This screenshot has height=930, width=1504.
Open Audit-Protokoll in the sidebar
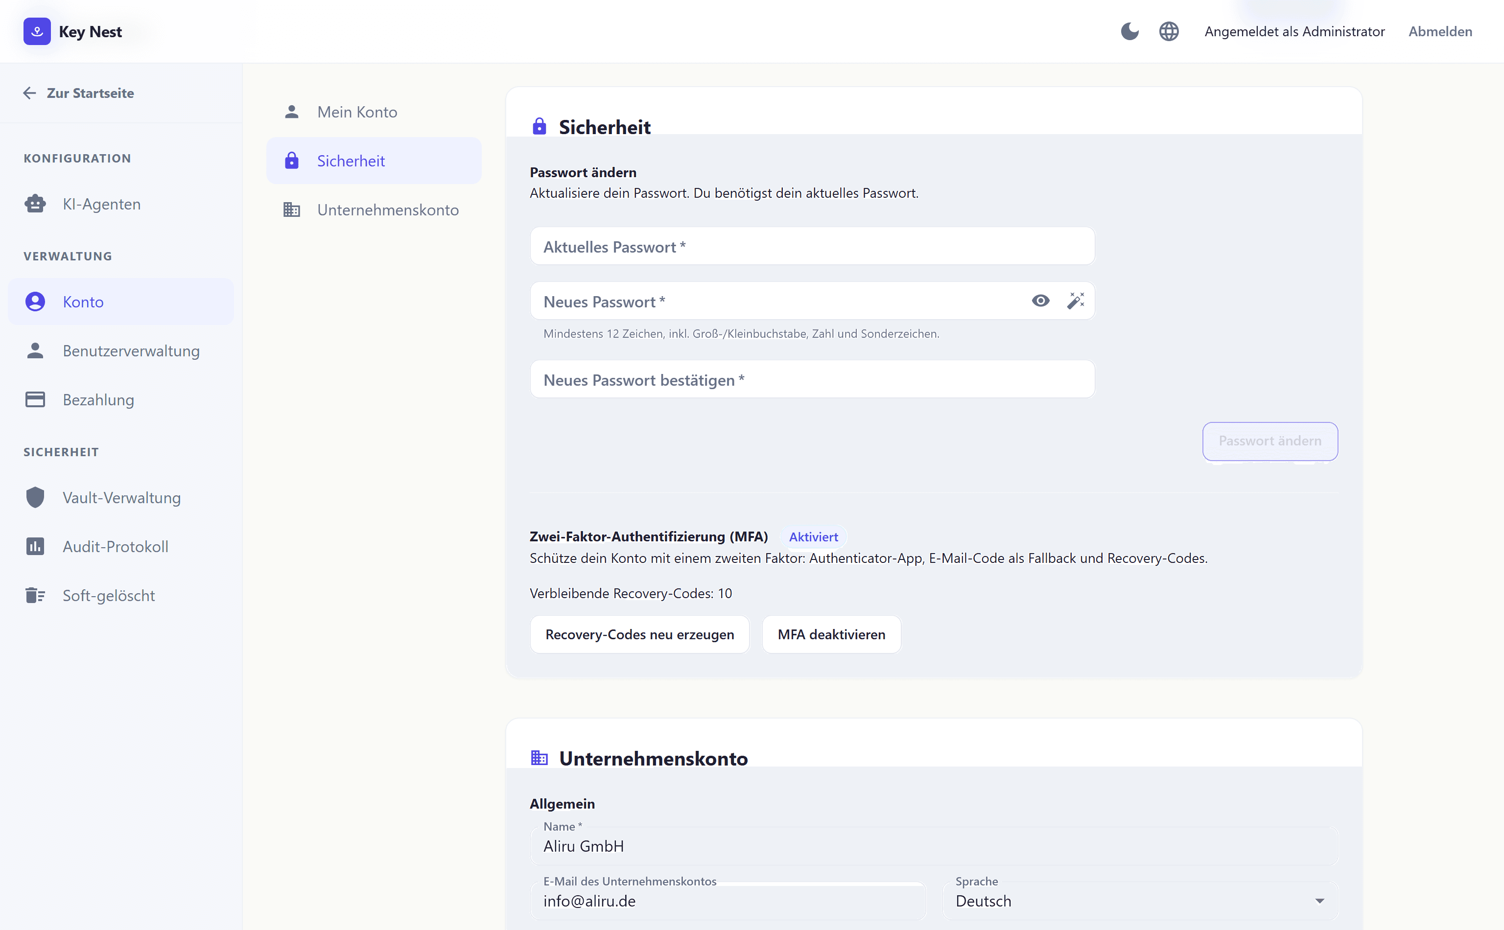click(x=121, y=546)
